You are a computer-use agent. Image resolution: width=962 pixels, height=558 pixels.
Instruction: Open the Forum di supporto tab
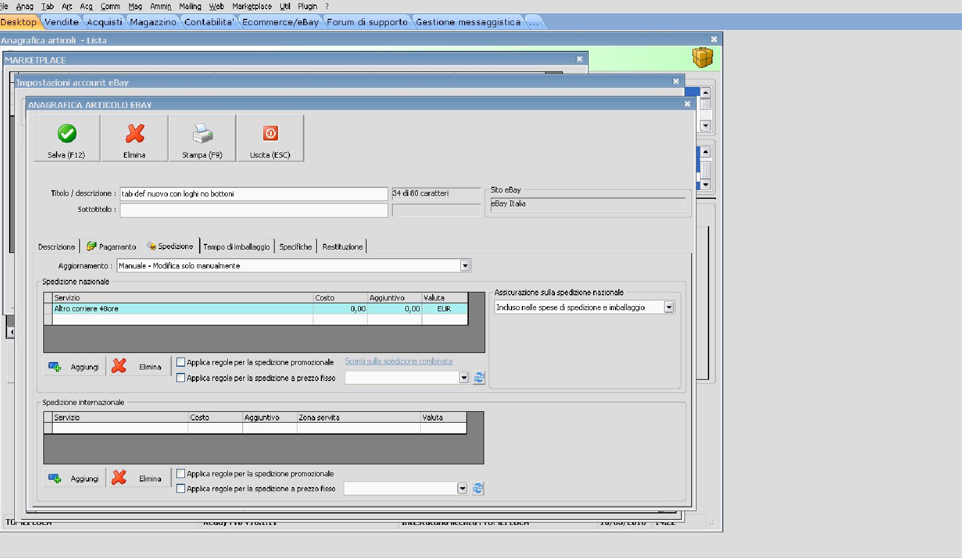coord(367,22)
